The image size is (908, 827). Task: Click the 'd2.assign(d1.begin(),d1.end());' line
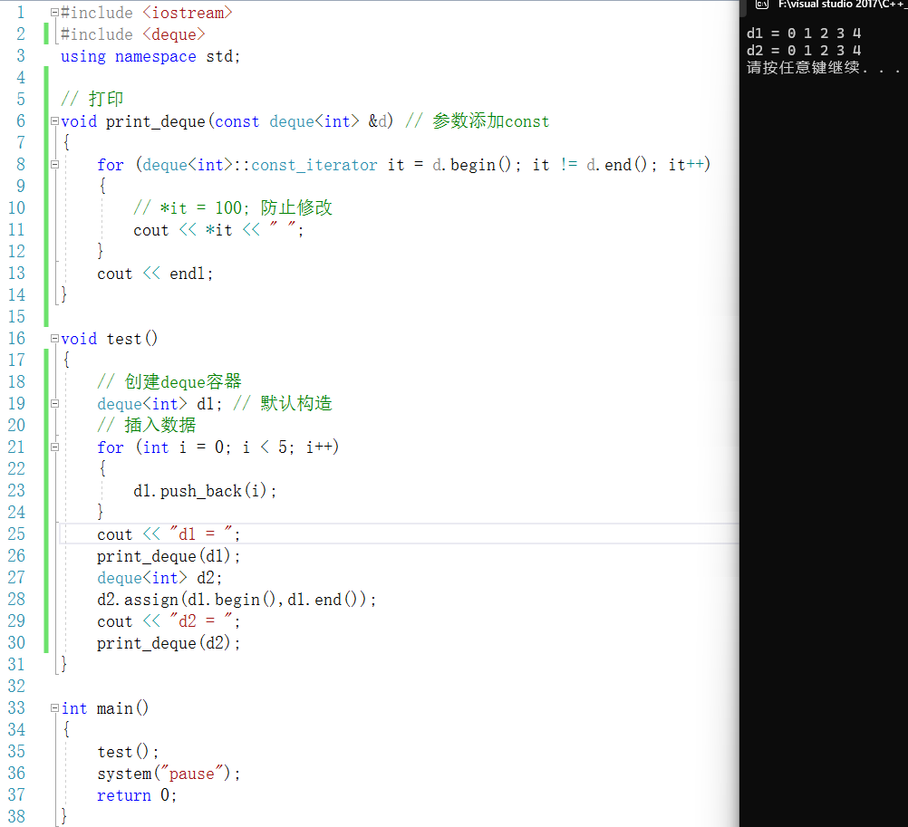[237, 600]
